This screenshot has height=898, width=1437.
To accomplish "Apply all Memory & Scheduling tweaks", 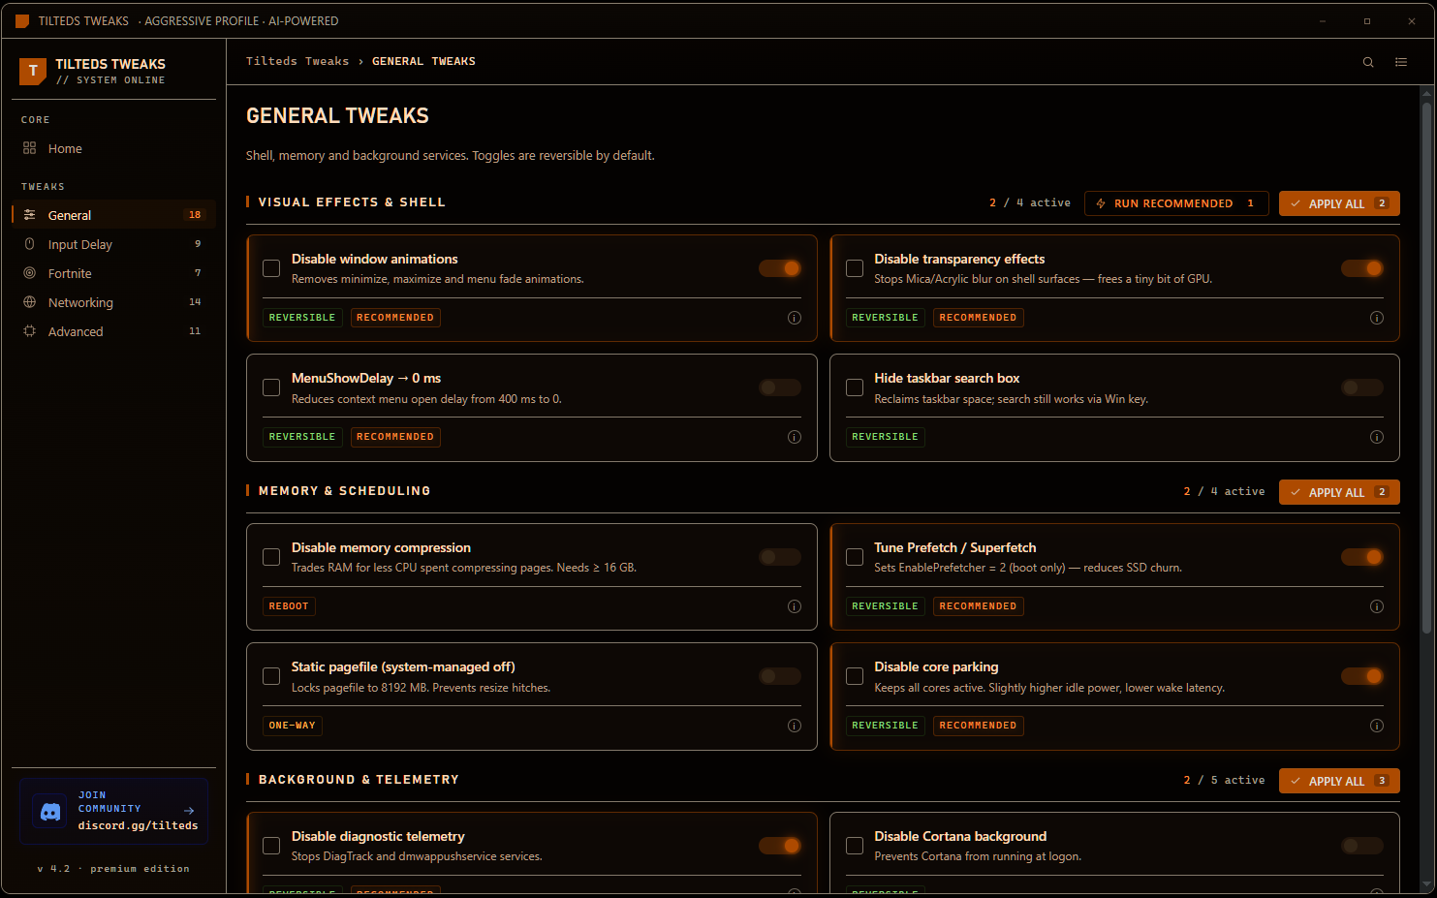I will click(1339, 492).
